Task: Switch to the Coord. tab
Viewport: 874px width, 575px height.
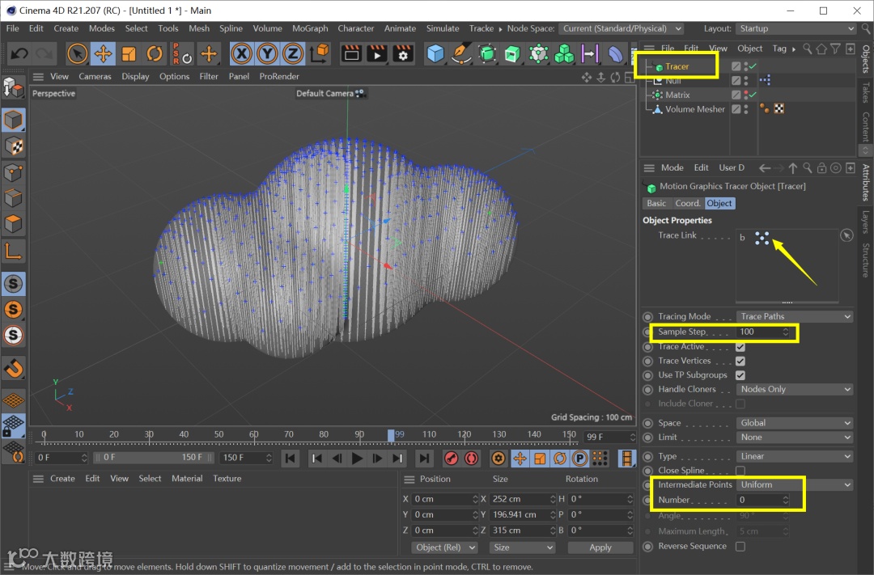Action: click(x=687, y=203)
